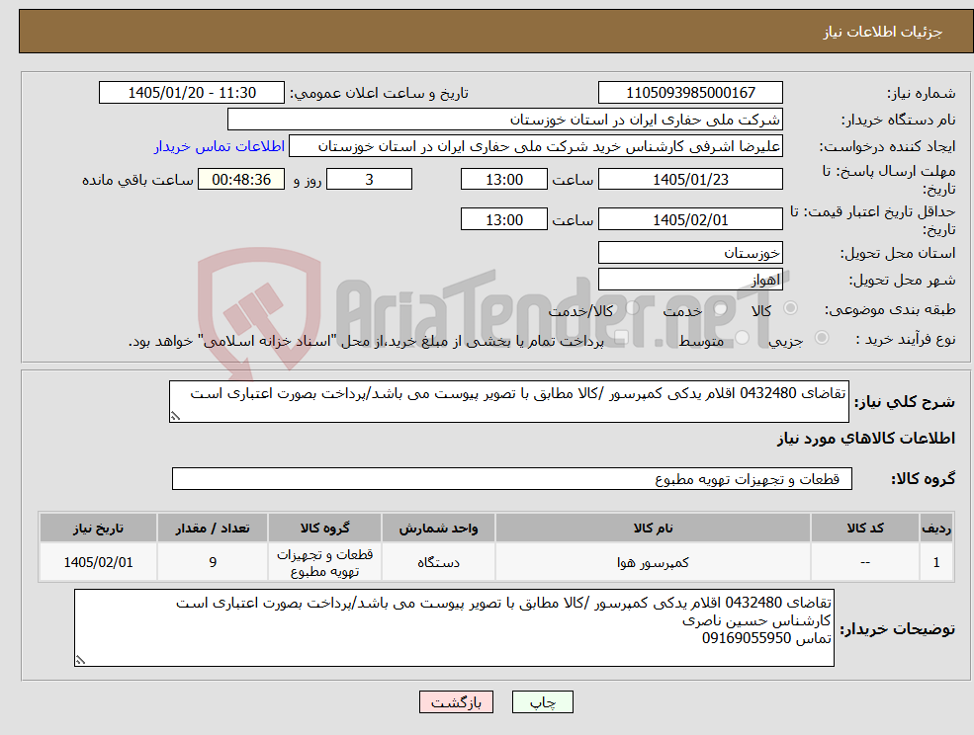Viewport: 974px width, 735px height.
Task: Click the item code cell showing --
Action: [864, 562]
